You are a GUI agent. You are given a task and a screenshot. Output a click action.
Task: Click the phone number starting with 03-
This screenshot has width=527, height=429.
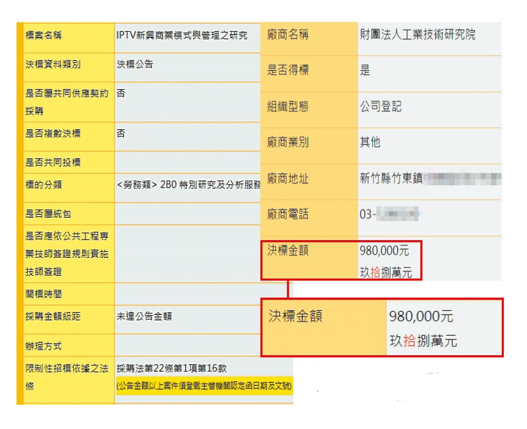pyautogui.click(x=389, y=214)
